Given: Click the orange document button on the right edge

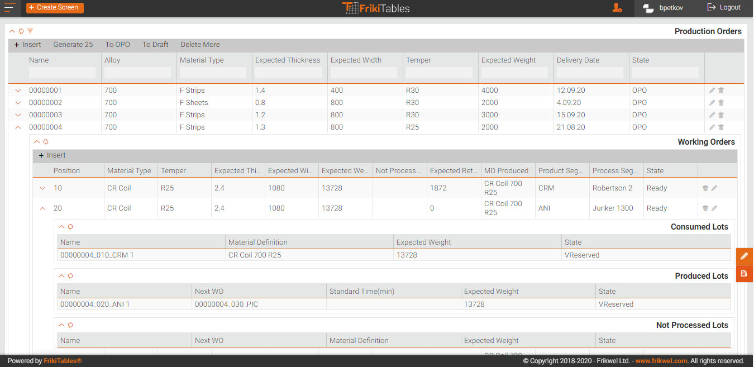Looking at the screenshot, I should (744, 274).
